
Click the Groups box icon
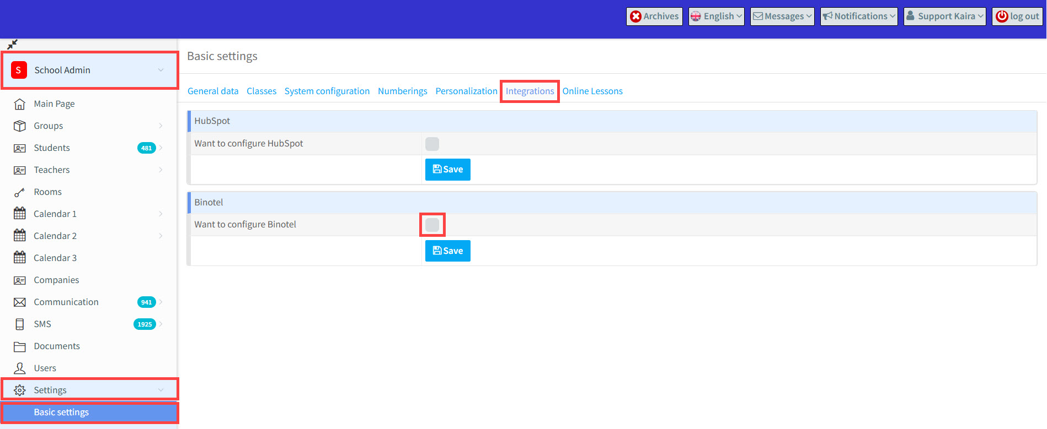click(x=20, y=126)
